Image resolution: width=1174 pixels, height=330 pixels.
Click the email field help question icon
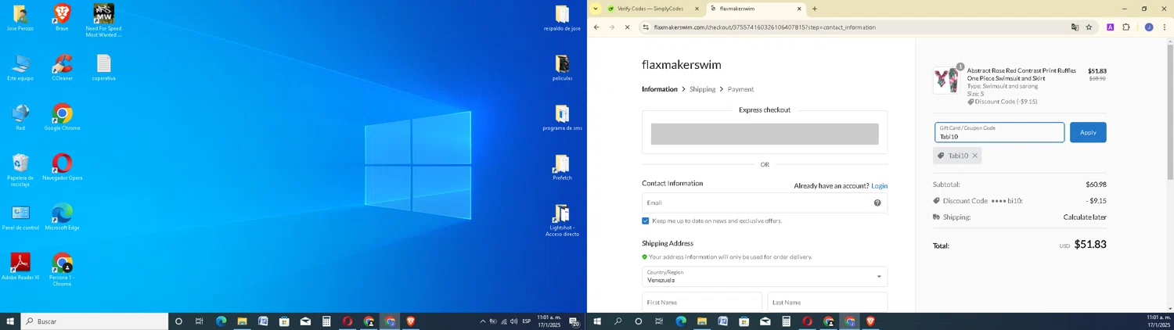tap(877, 203)
